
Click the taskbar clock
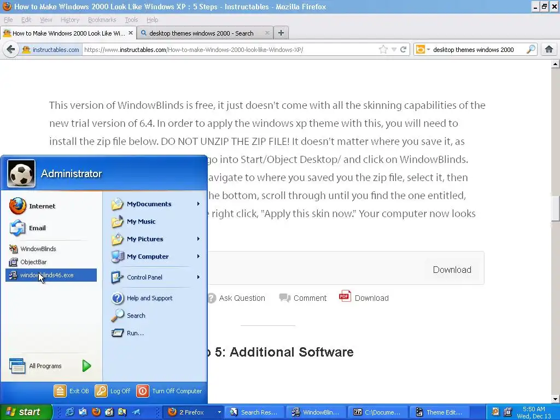pos(534,412)
